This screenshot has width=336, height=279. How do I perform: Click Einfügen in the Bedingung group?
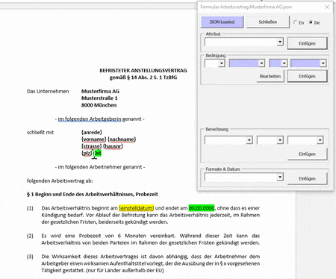point(307,76)
